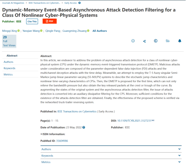The image size is (186, 165).
Task: Save to project folder icon
Action: 168,41
